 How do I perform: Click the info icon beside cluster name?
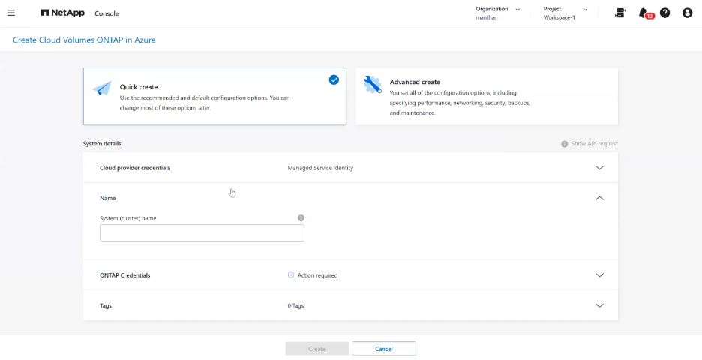click(301, 218)
